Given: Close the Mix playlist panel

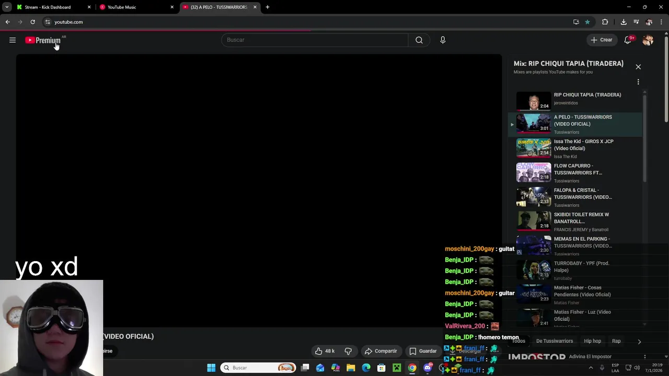Looking at the screenshot, I should tap(638, 67).
